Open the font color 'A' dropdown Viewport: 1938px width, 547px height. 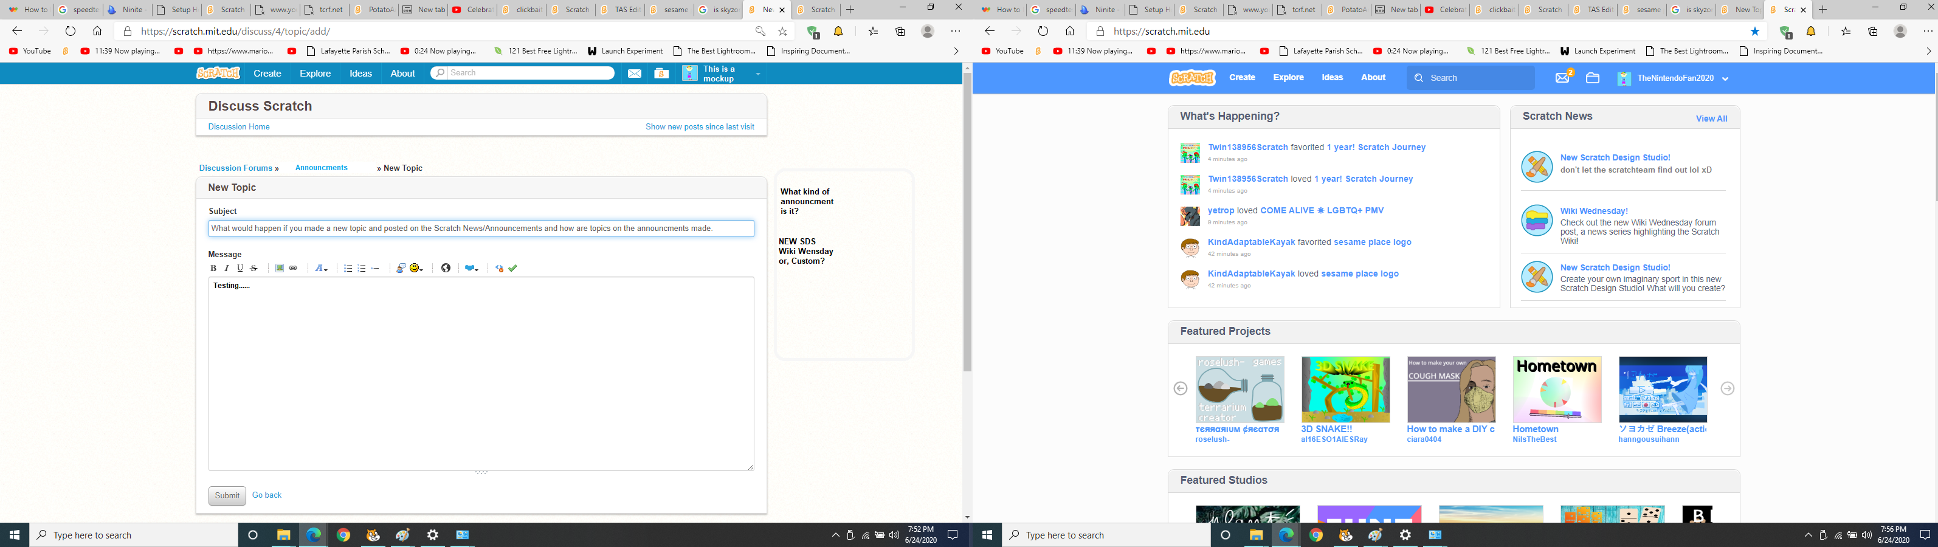click(321, 269)
